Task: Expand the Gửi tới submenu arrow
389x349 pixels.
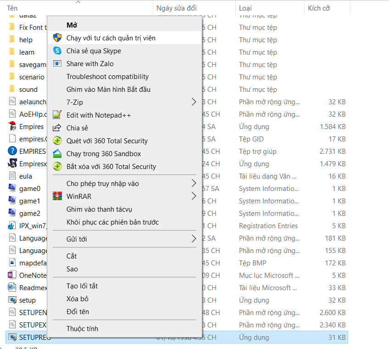Action: tap(194, 239)
